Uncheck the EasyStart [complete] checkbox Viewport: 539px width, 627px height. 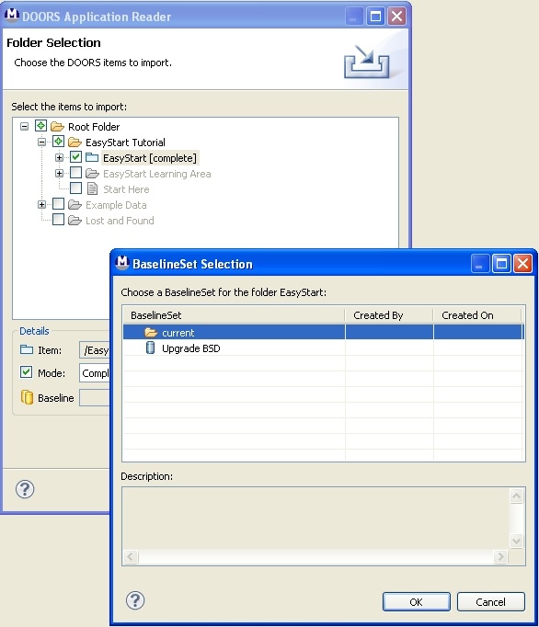tap(75, 157)
